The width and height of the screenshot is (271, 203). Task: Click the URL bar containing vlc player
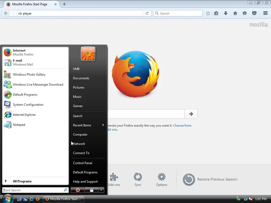point(79,13)
